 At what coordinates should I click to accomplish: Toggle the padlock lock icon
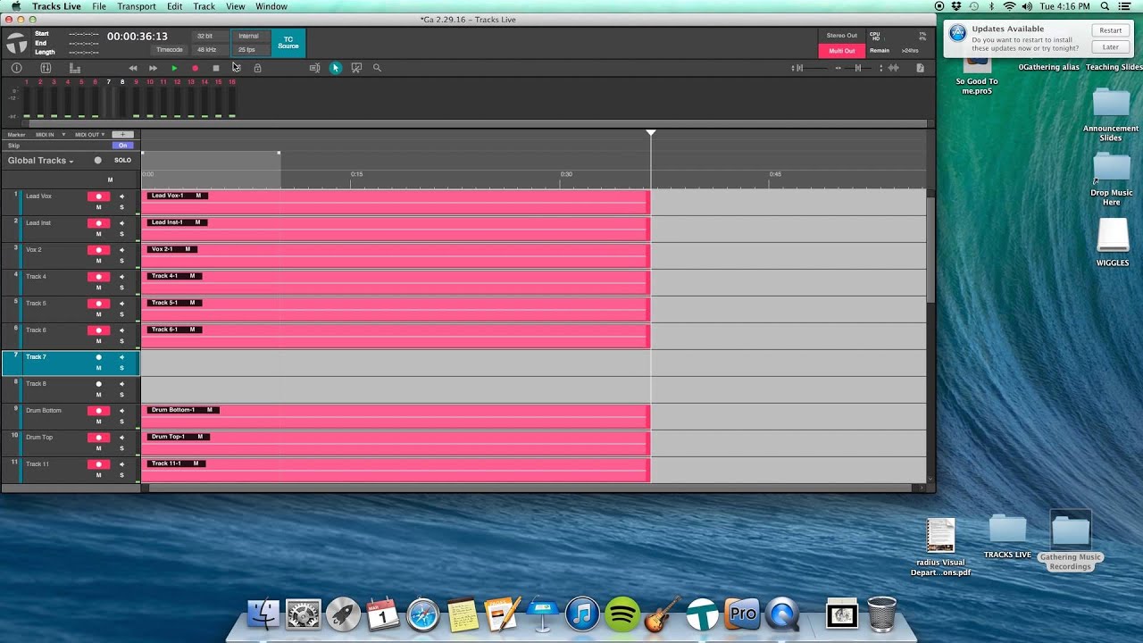pos(257,68)
